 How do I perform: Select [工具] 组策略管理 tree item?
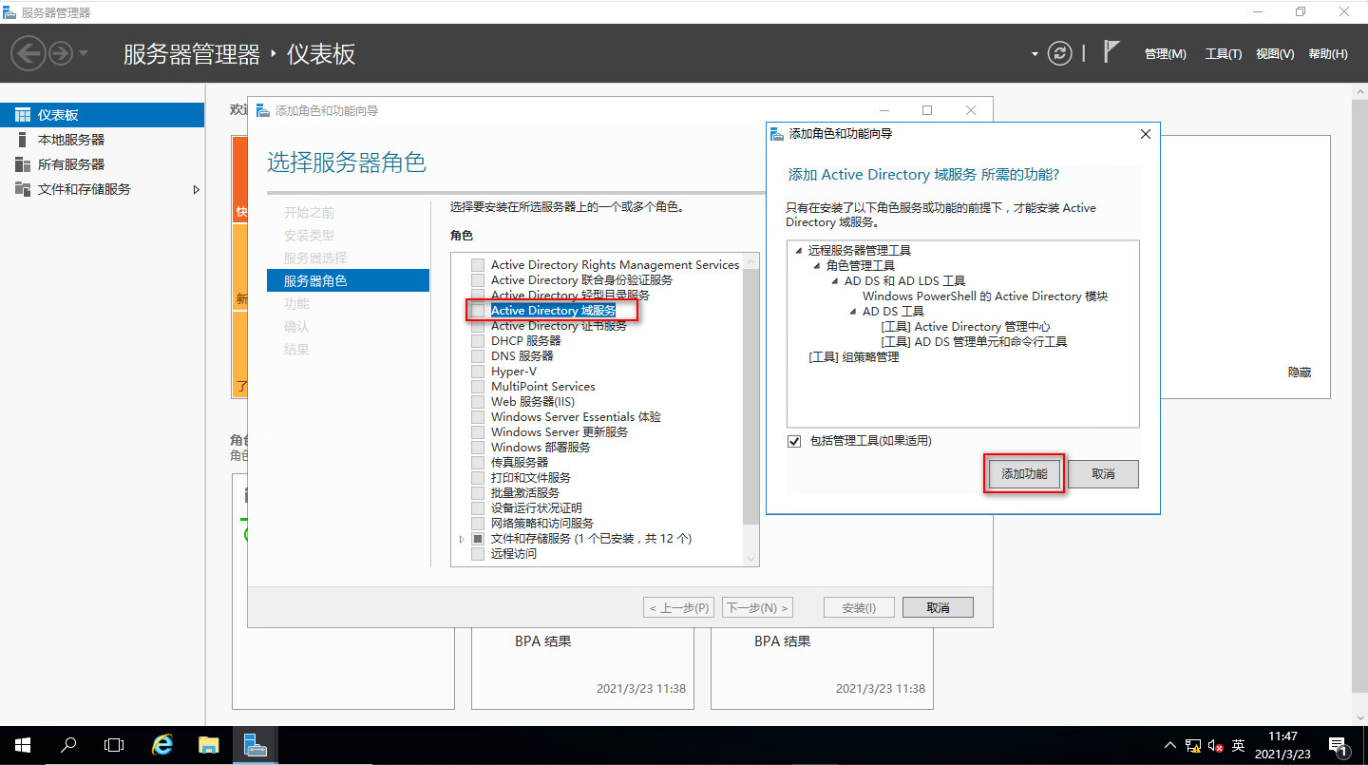853,357
